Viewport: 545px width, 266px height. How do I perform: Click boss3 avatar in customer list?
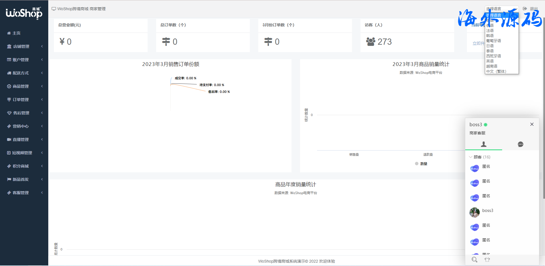(474, 212)
